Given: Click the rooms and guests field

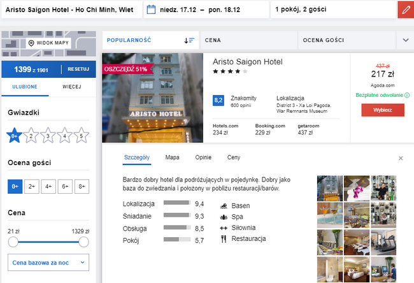Looking at the screenshot, I should coord(333,10).
